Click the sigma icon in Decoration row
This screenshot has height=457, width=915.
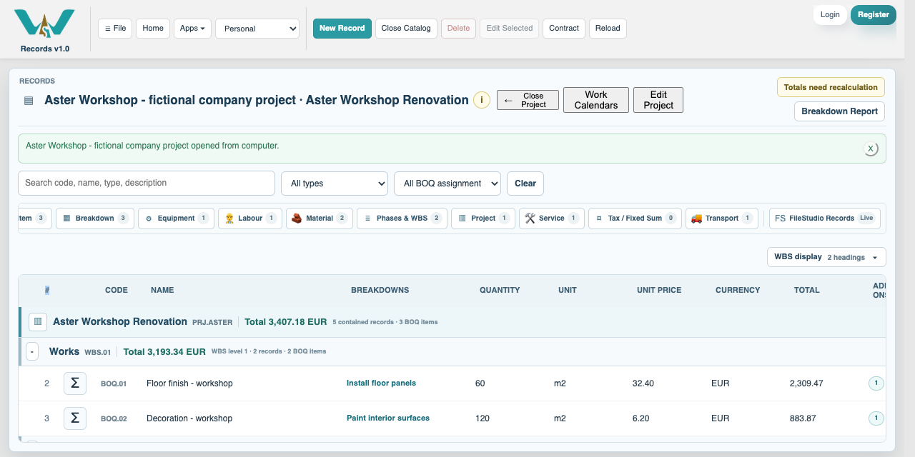[75, 418]
